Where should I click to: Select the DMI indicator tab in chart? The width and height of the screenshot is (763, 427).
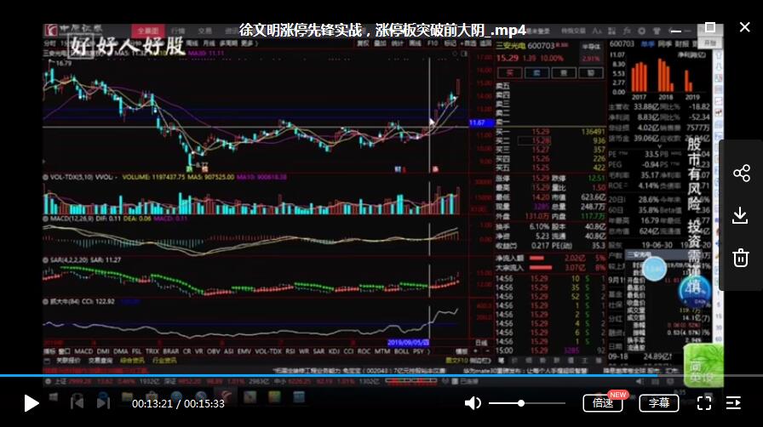click(x=103, y=351)
